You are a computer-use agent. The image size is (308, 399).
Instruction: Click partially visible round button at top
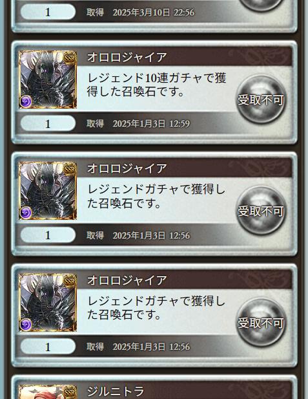pyautogui.click(x=261, y=5)
